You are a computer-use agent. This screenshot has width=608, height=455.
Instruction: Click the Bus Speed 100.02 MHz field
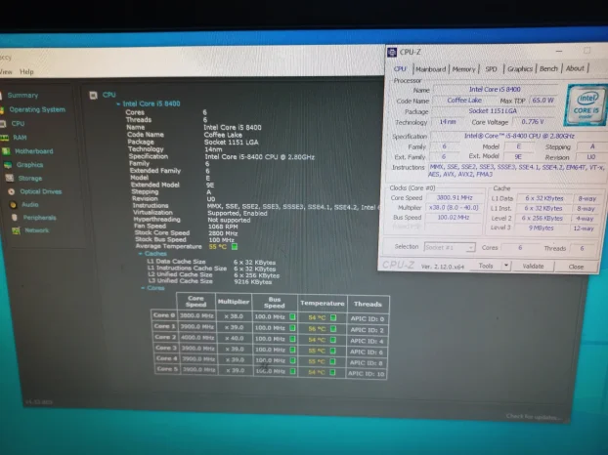point(454,217)
